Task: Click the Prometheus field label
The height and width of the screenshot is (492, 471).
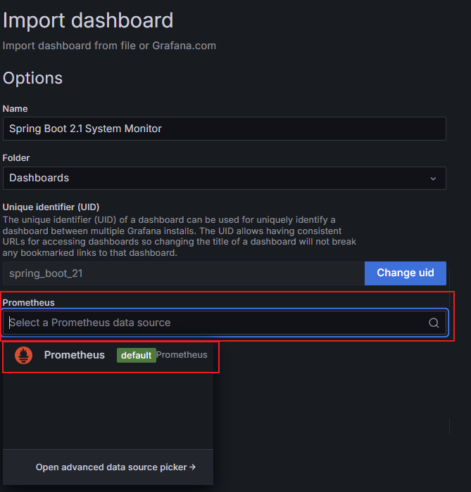Action: 29,302
